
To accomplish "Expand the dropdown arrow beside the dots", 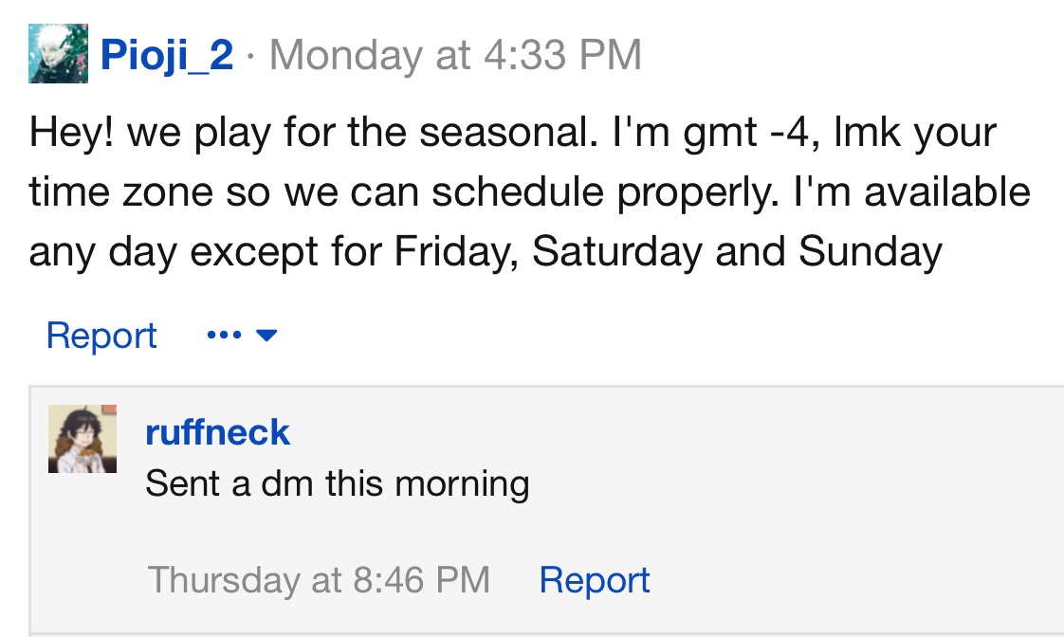I will coord(266,336).
